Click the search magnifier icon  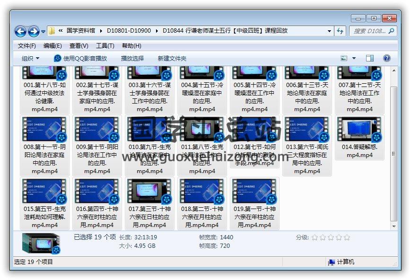point(391,31)
